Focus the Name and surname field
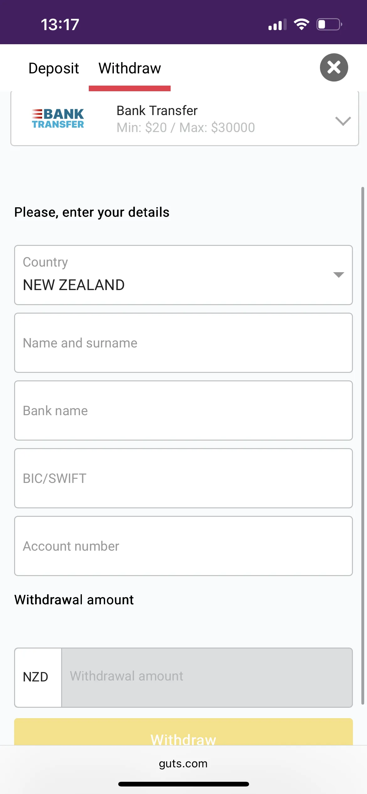Viewport: 367px width, 794px height. click(183, 343)
